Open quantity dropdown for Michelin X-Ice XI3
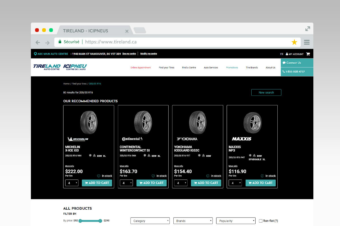This screenshot has width=340, height=226. pyautogui.click(x=72, y=183)
